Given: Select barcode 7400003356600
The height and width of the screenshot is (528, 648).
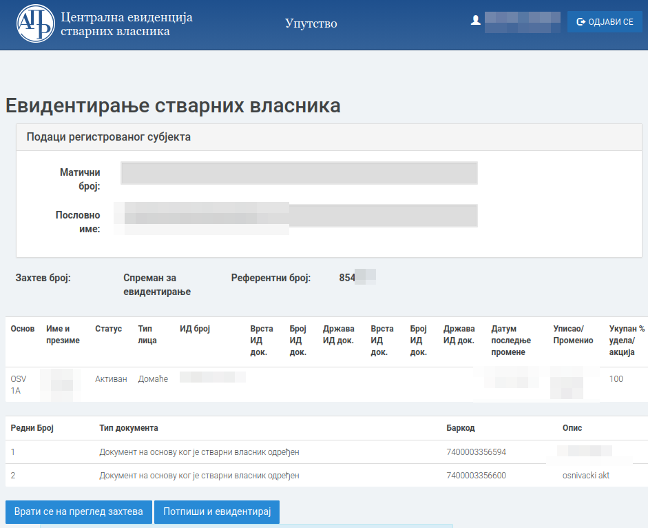Looking at the screenshot, I should pos(476,476).
